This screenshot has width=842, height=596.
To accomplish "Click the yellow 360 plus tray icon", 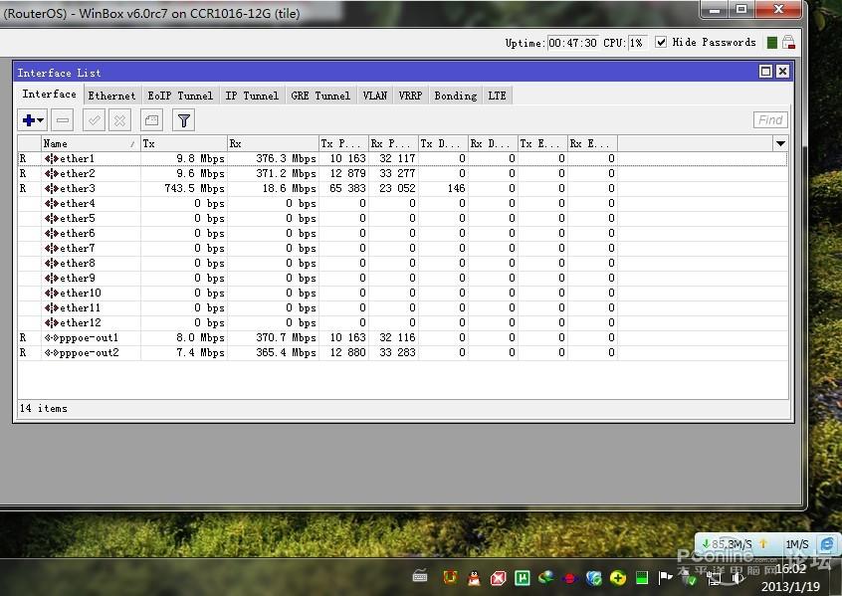I will click(x=618, y=578).
